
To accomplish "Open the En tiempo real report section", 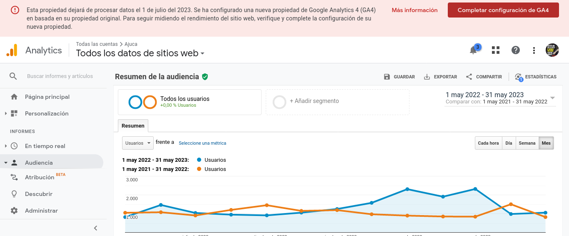I will (45, 146).
